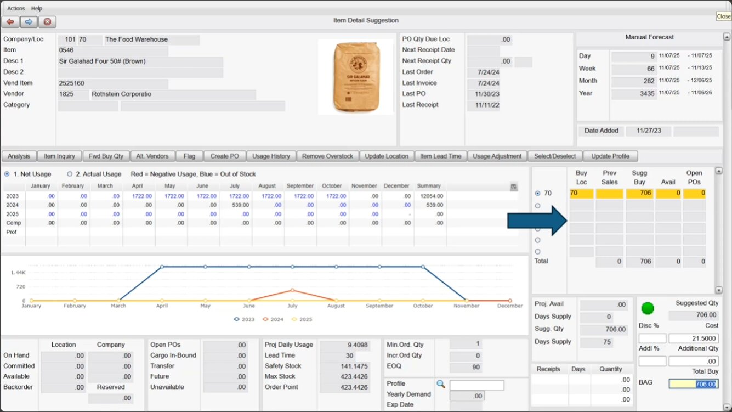
Task: Open the Help menu
Action: tap(37, 8)
